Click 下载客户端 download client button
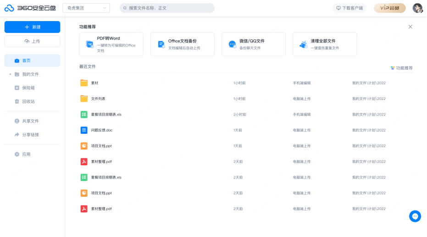427x237 pixels. pos(349,8)
